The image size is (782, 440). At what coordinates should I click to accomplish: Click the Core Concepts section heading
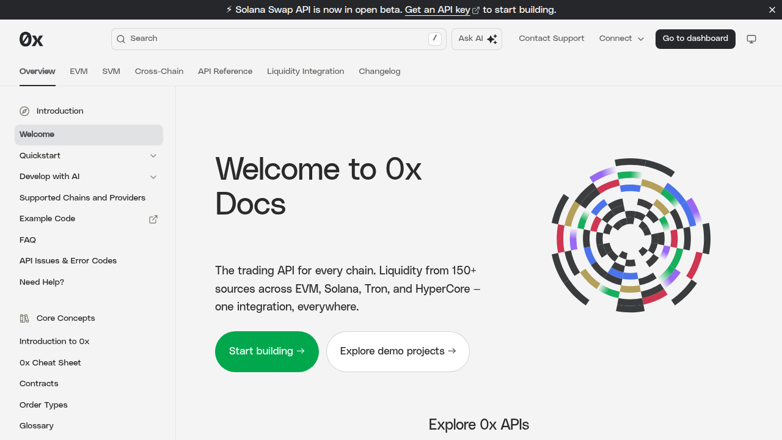pos(66,318)
